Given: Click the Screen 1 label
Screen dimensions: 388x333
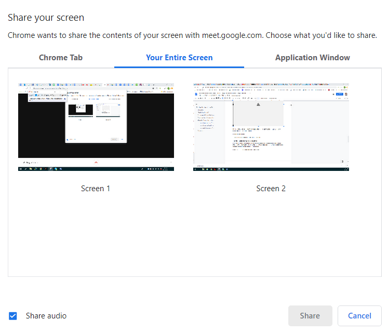Looking at the screenshot, I should click(x=96, y=189).
